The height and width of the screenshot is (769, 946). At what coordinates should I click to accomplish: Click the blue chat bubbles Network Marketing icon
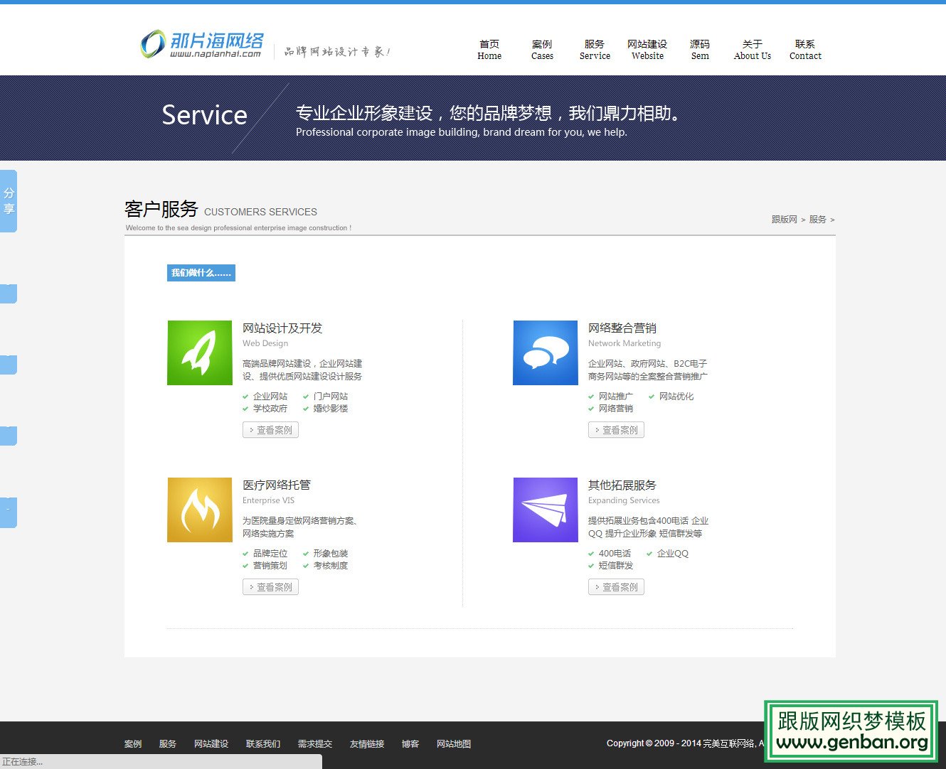point(546,353)
